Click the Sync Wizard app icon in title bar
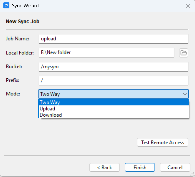The width and height of the screenshot is (195, 177). tap(6, 6)
